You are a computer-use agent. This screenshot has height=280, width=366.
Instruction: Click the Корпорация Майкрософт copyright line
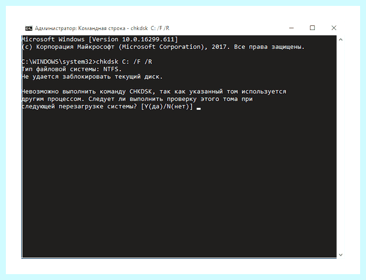point(163,47)
